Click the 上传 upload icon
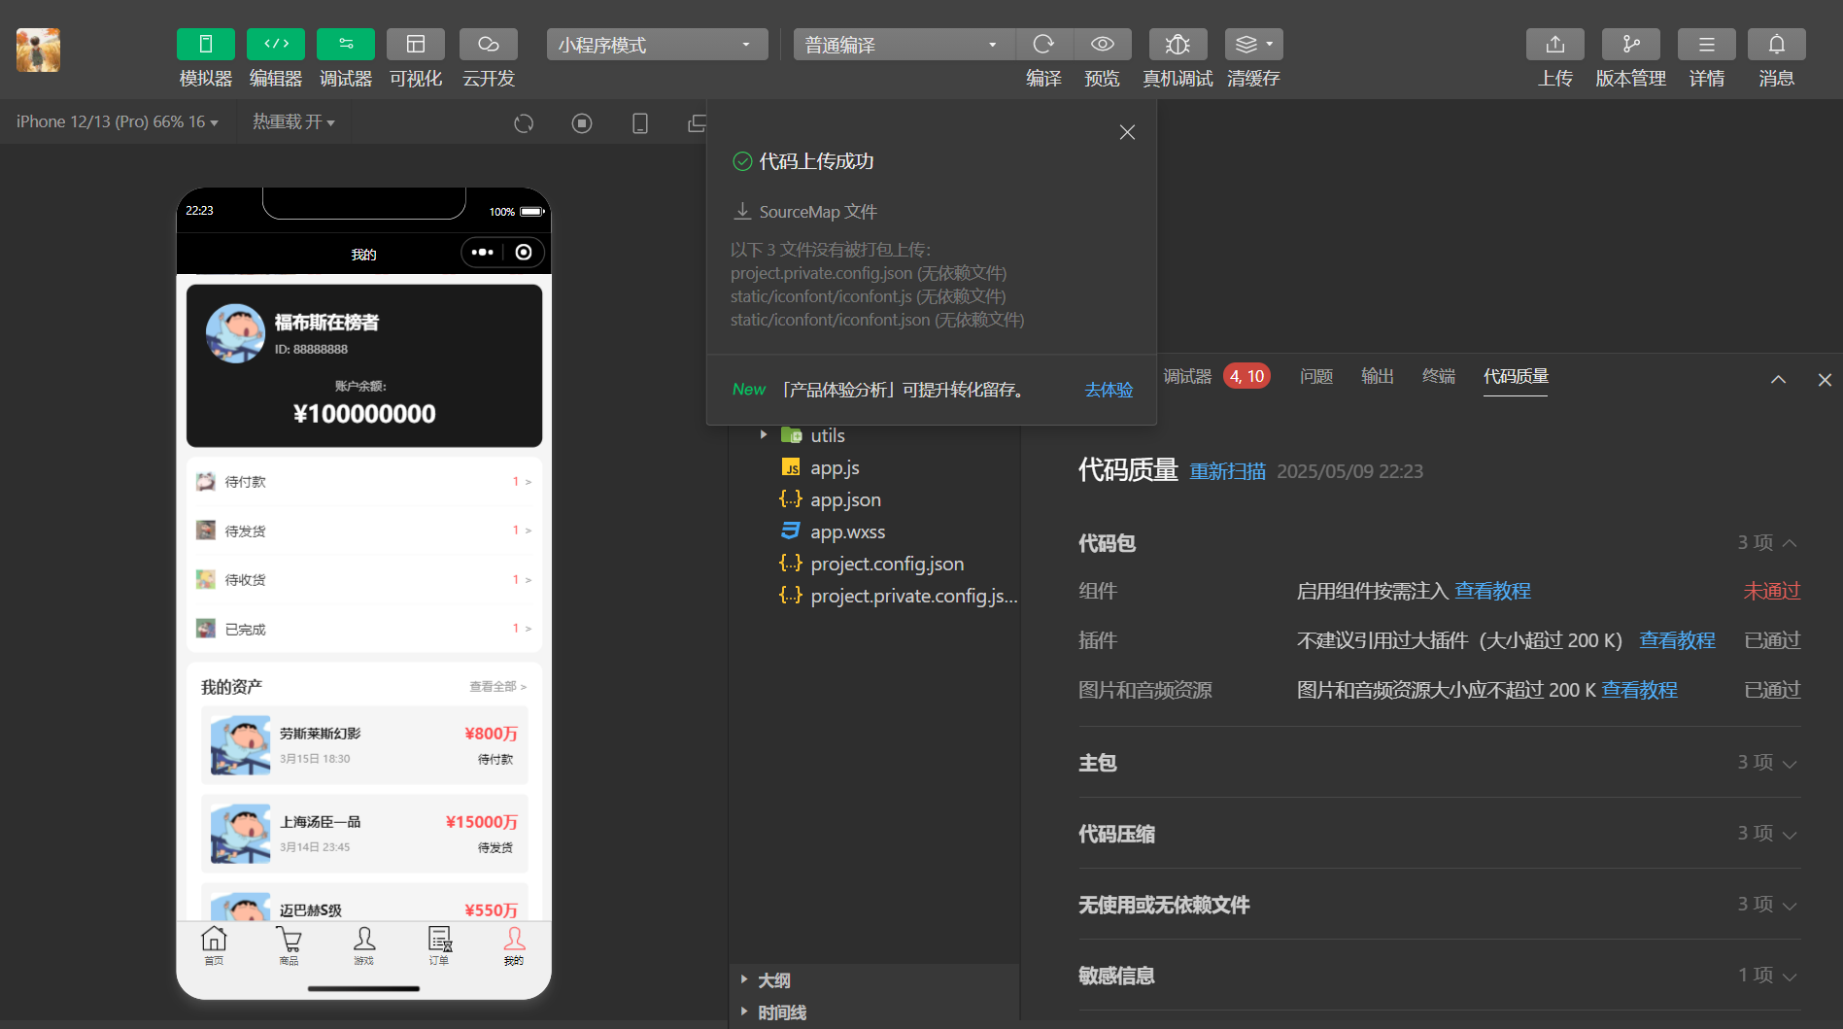 (1555, 45)
